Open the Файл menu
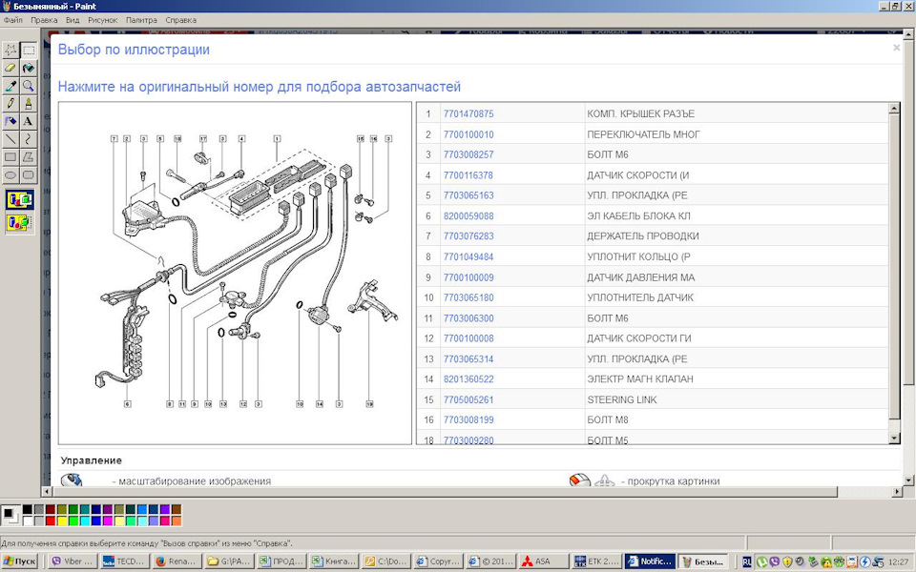 12,20
